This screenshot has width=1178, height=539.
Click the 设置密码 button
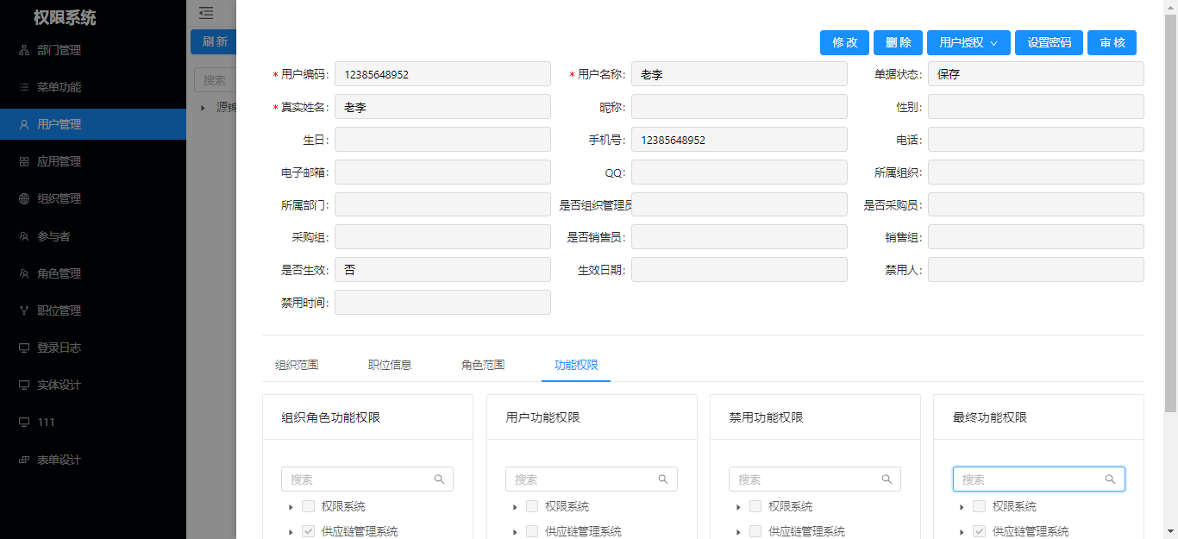pyautogui.click(x=1049, y=42)
